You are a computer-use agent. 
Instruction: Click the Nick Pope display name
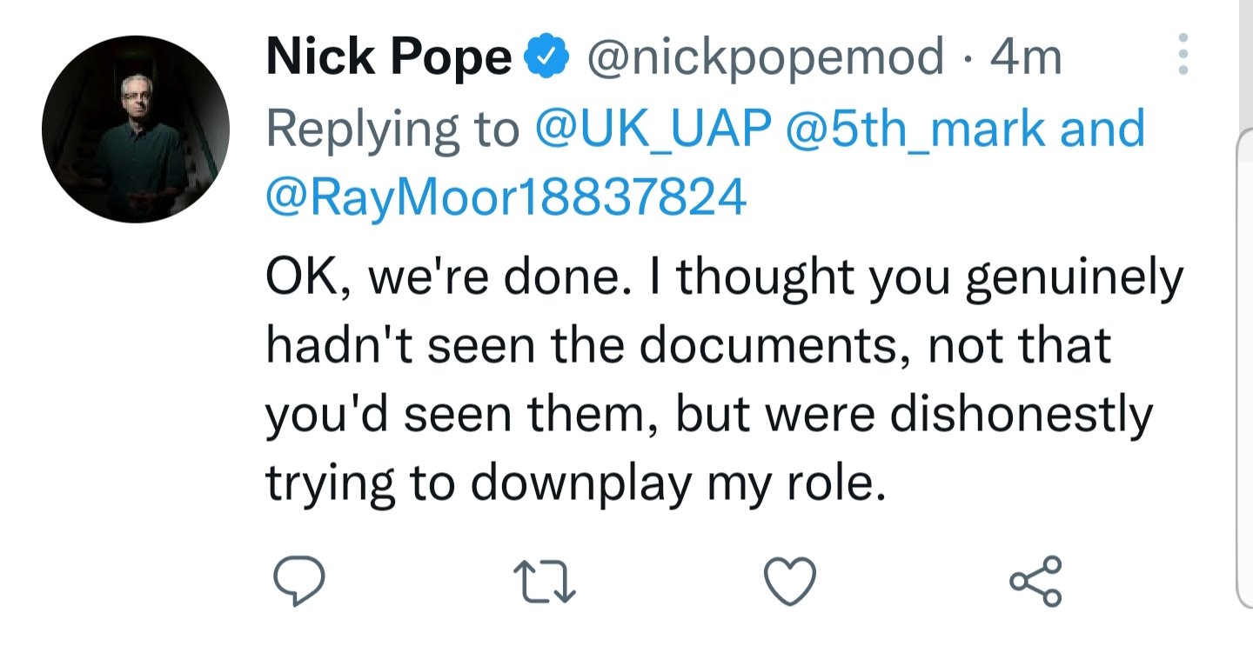pos(389,58)
